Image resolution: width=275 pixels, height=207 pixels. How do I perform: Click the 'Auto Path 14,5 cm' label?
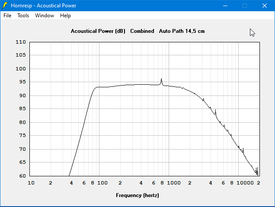(x=182, y=31)
